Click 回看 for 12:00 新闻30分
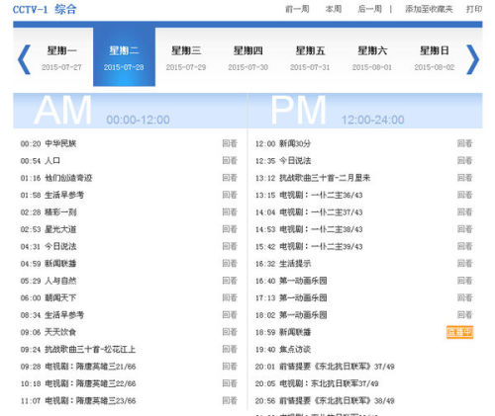The image size is (495, 416). pyautogui.click(x=464, y=143)
